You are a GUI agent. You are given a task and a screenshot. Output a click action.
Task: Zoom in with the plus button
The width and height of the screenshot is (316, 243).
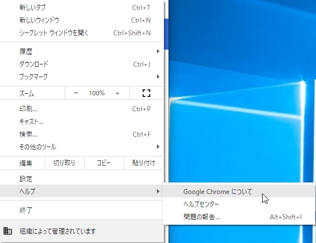coord(117,93)
